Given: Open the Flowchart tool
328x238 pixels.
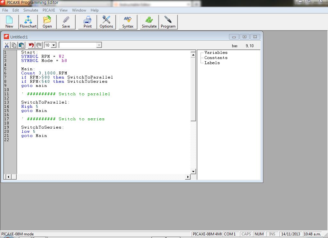Looking at the screenshot, I should [x=28, y=22].
